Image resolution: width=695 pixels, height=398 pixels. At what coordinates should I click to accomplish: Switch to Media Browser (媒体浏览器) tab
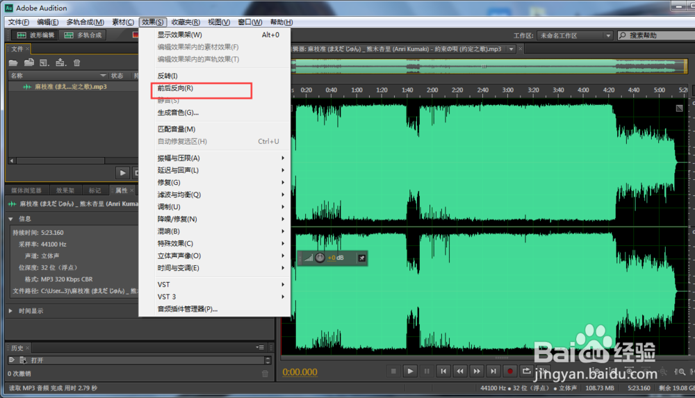click(26, 190)
